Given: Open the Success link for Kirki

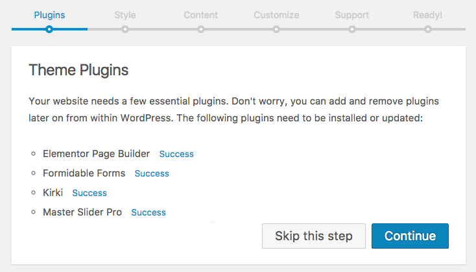Looking at the screenshot, I should point(89,193).
